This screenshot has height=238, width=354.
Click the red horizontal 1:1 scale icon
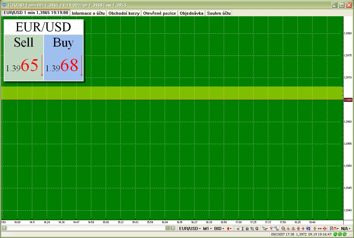(x=320, y=228)
